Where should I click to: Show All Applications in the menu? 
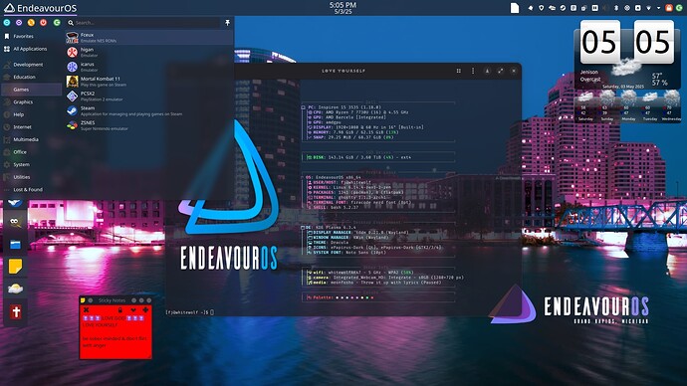[x=32, y=49]
